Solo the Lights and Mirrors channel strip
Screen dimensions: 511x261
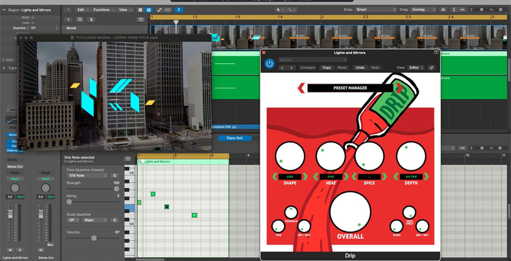point(20,250)
